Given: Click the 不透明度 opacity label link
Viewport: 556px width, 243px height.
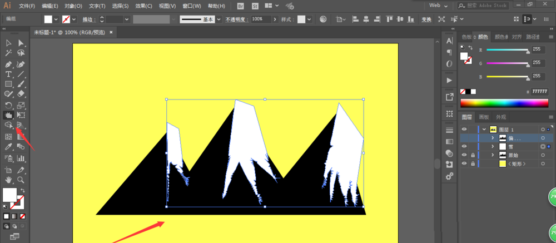Looking at the screenshot, I should (x=237, y=19).
